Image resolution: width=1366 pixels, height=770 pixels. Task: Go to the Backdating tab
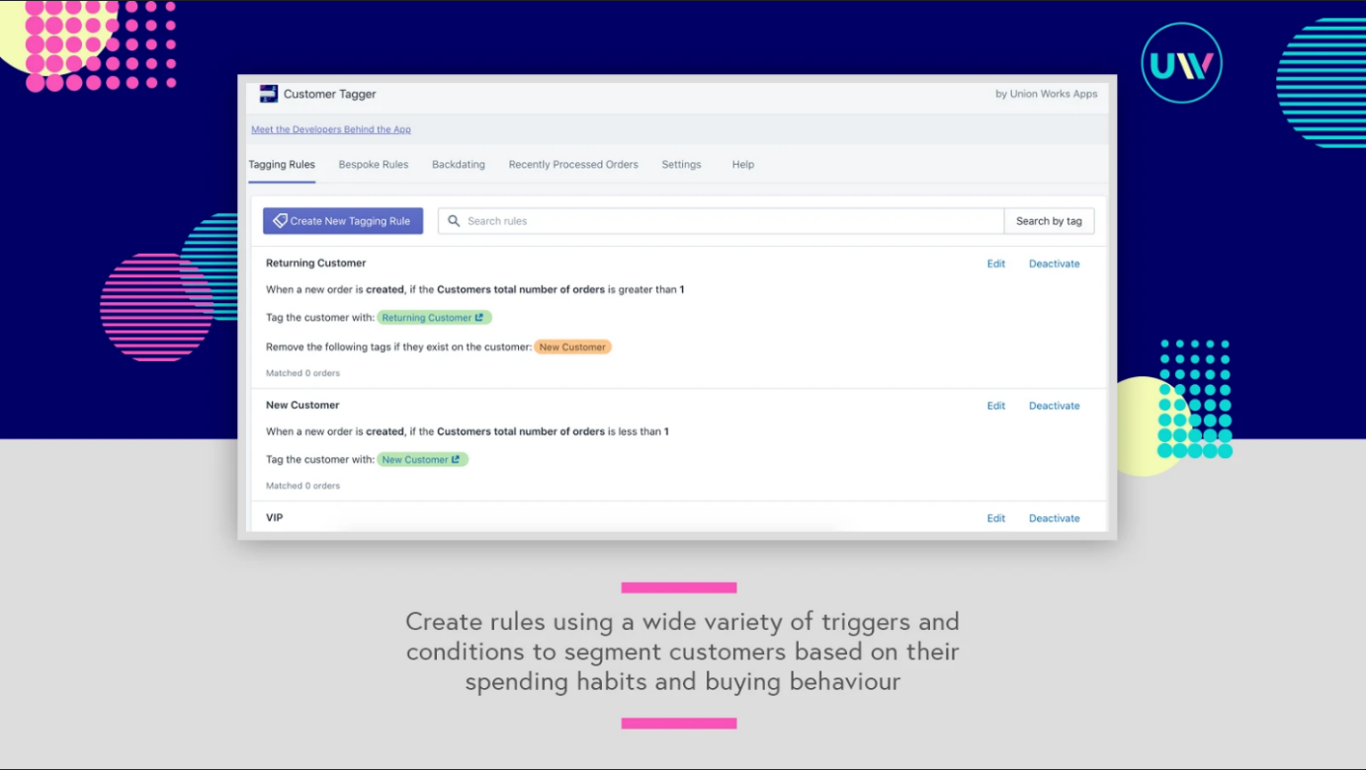pos(458,165)
